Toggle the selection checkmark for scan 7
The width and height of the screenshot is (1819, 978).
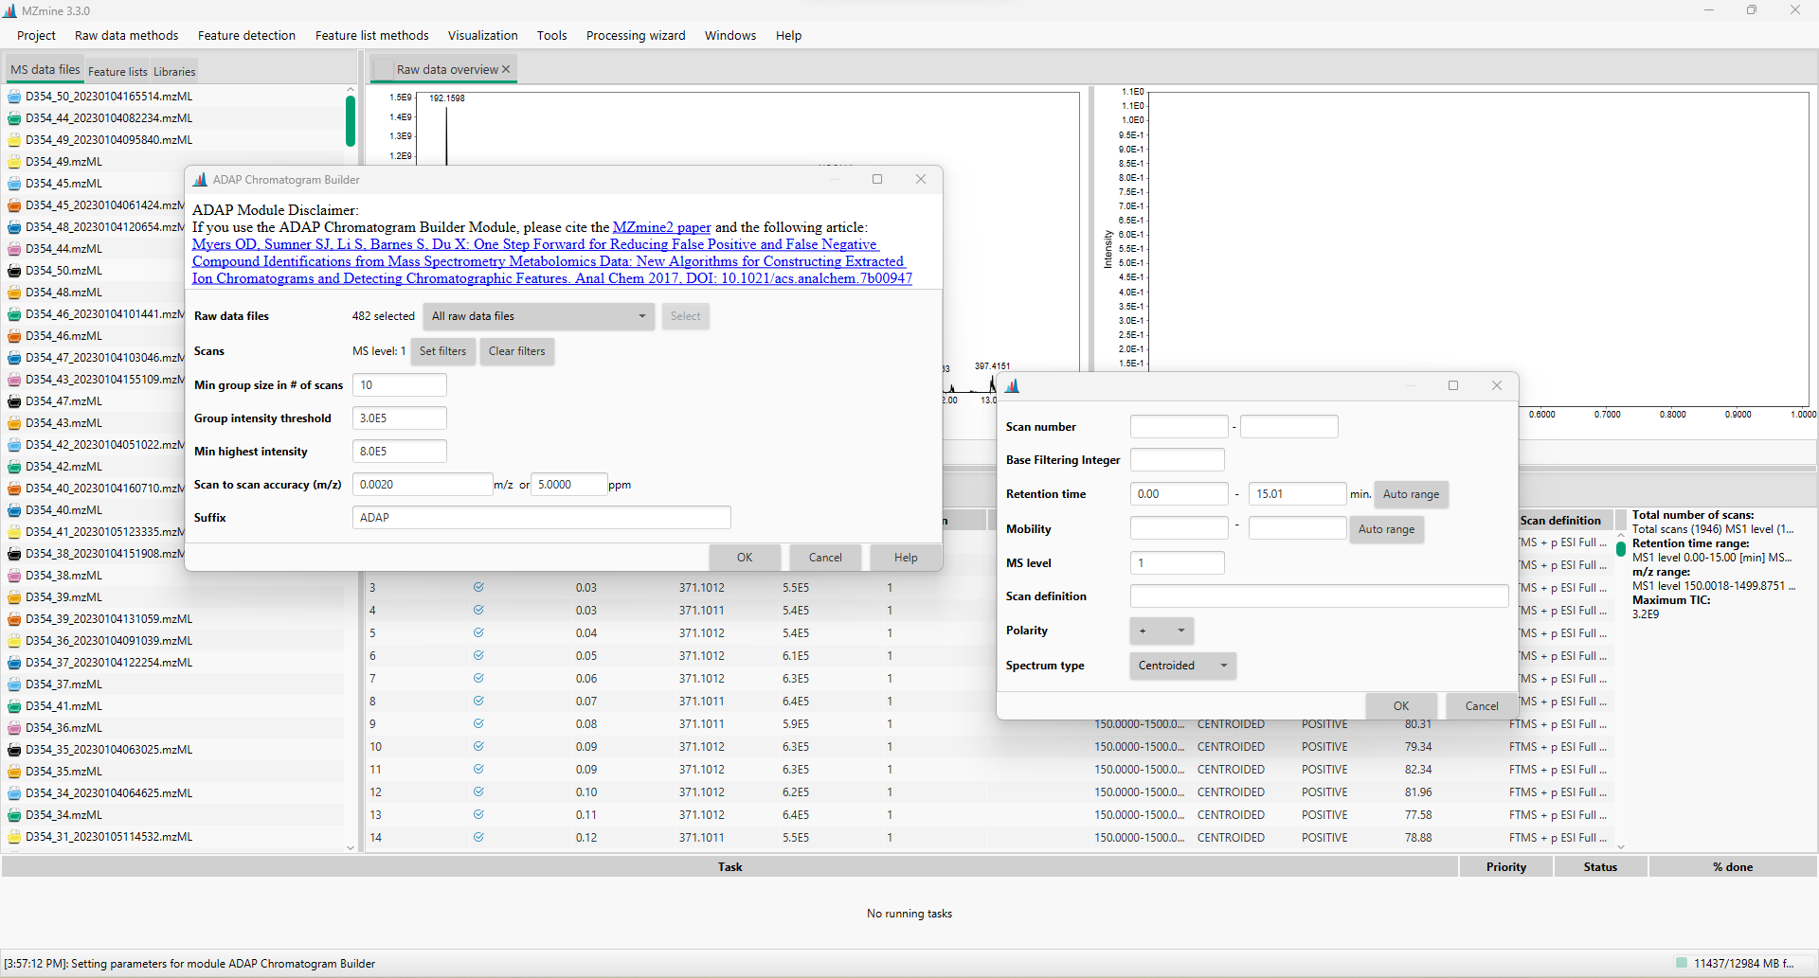(x=478, y=678)
